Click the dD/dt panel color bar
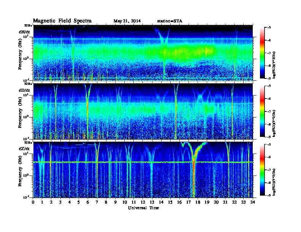This screenshot has width=301, height=232. pos(262,111)
